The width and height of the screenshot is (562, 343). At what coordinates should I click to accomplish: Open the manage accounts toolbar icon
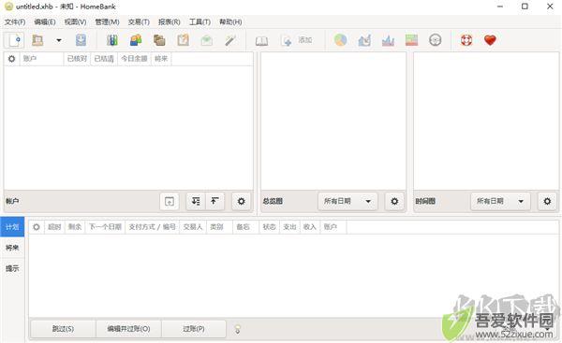click(112, 40)
